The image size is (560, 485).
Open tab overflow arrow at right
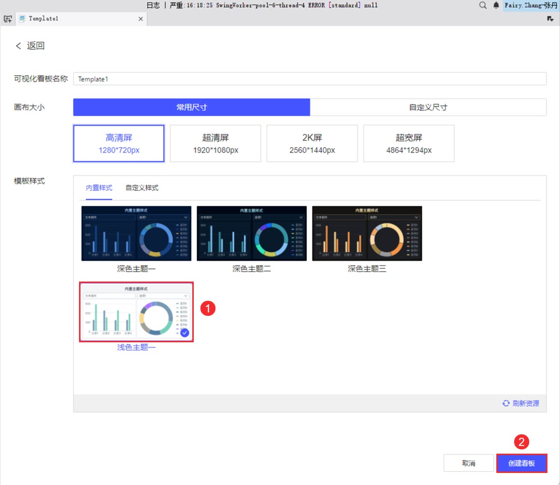pos(550,19)
